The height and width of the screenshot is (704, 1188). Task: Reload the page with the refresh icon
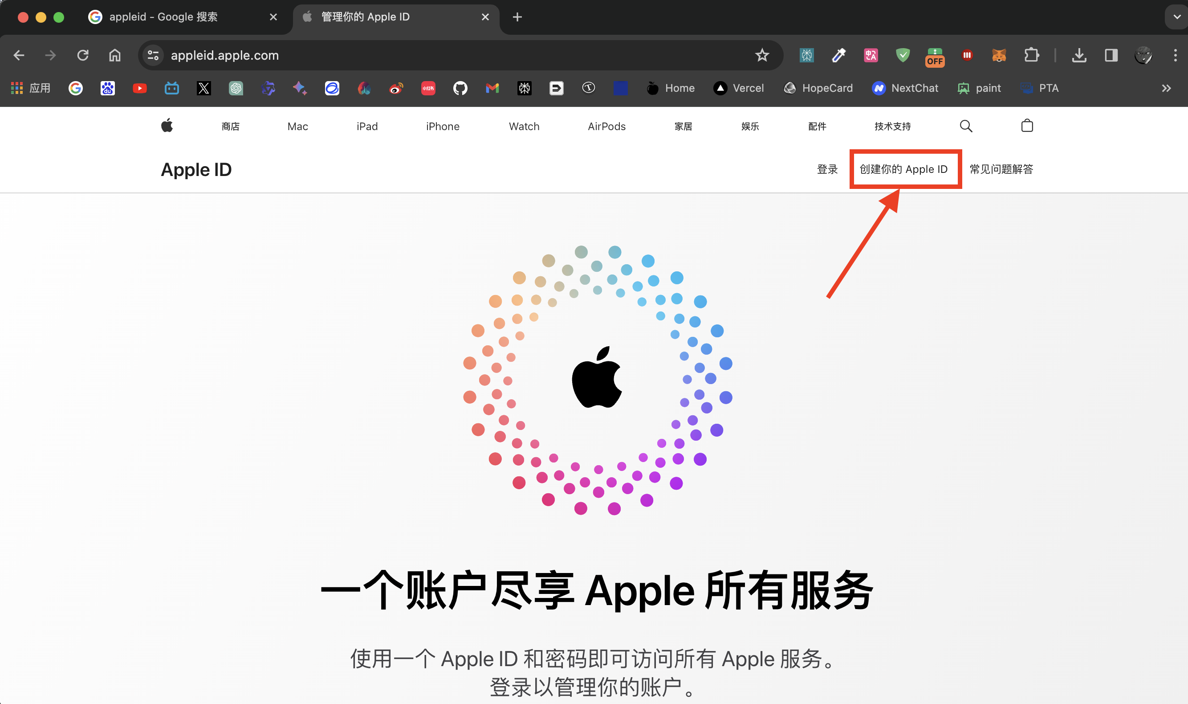pyautogui.click(x=83, y=56)
